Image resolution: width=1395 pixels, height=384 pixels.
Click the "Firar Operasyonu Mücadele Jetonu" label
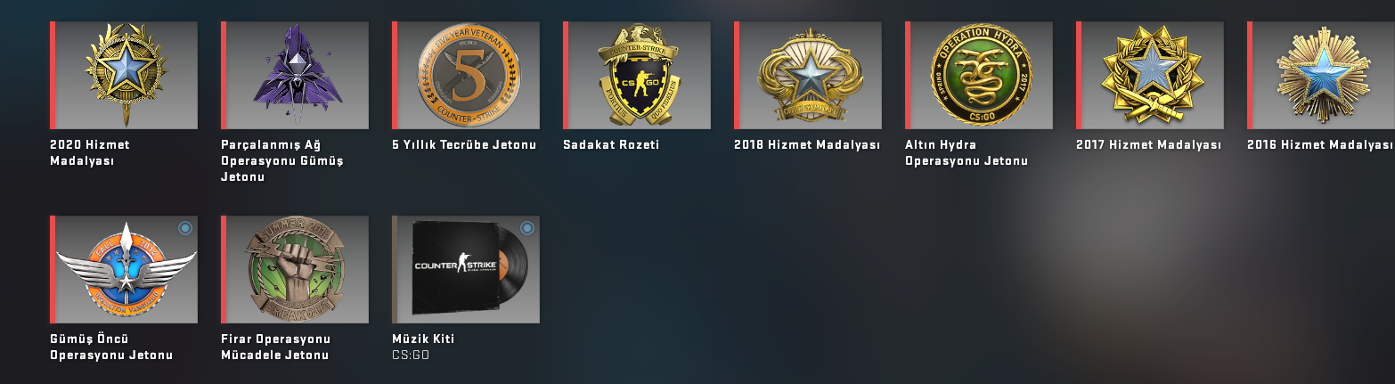tap(276, 347)
